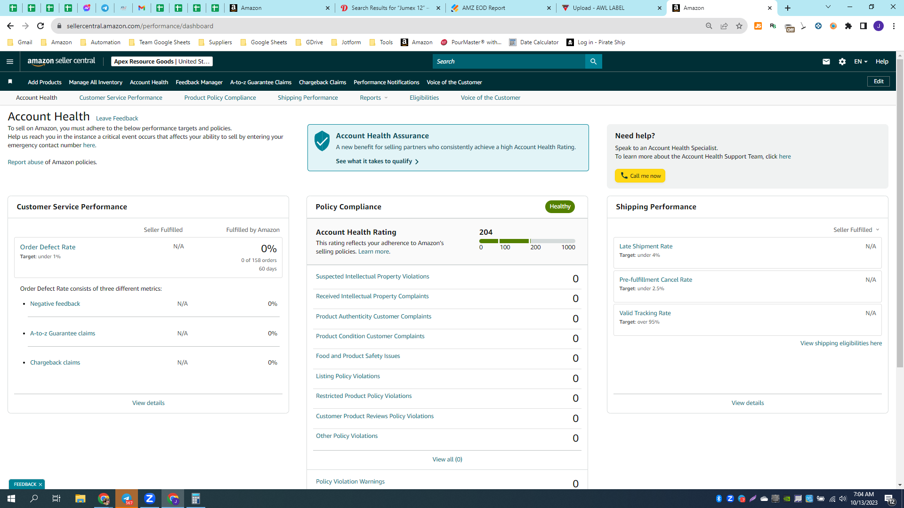Select Manage All Inventory in nav bar
904x508 pixels.
pyautogui.click(x=96, y=82)
